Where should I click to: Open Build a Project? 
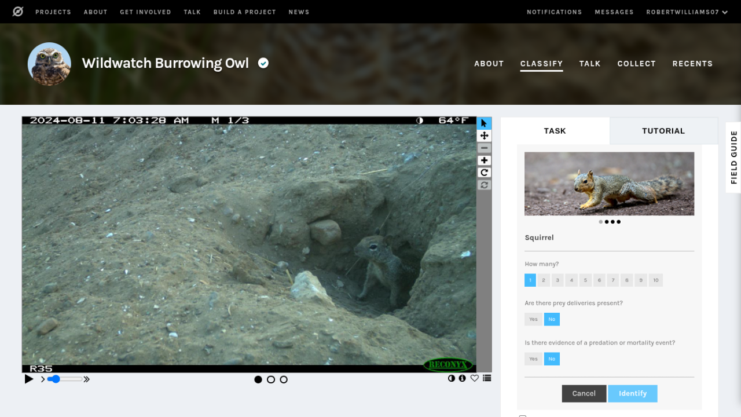245,12
